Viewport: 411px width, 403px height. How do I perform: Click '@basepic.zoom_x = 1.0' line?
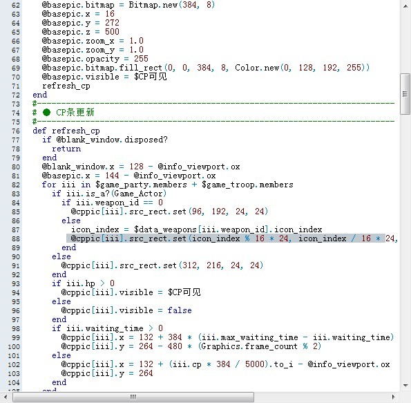(93, 41)
